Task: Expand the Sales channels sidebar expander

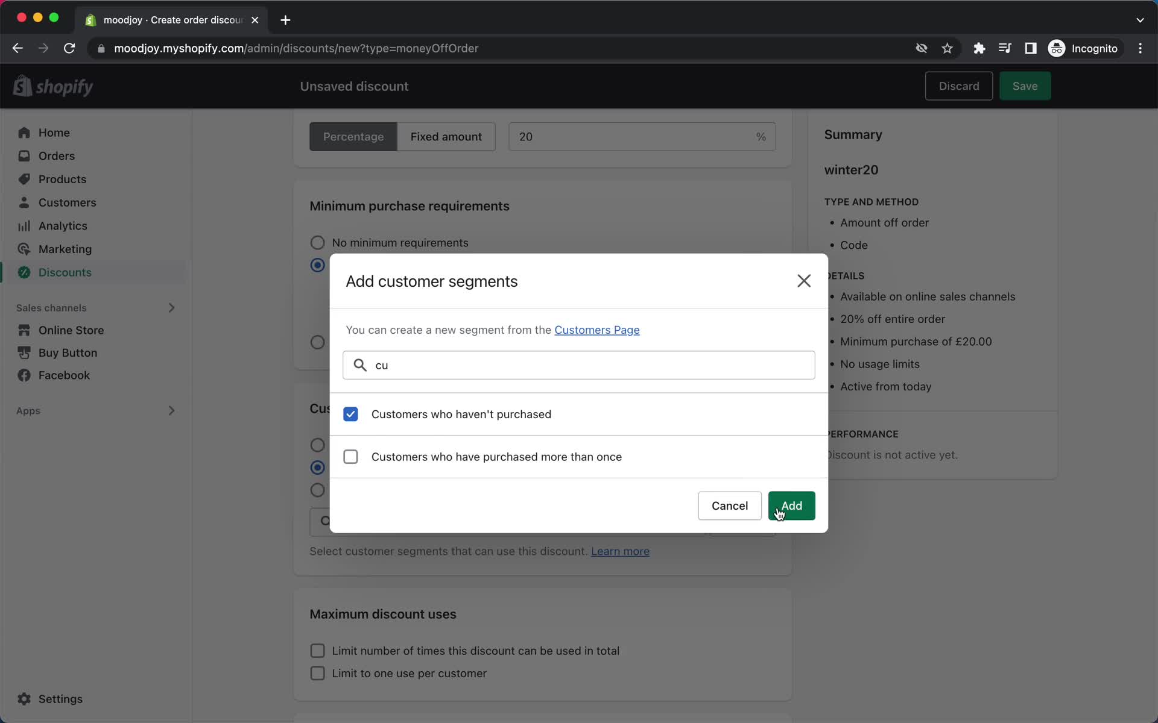Action: tap(171, 307)
